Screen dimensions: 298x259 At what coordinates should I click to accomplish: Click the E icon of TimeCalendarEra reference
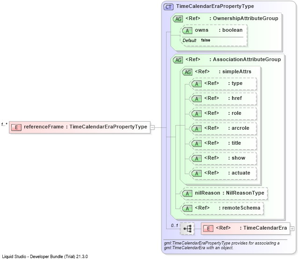208,229
